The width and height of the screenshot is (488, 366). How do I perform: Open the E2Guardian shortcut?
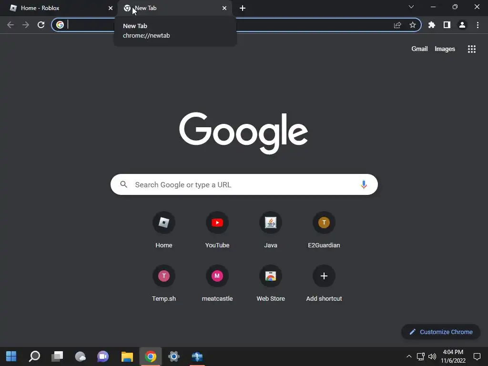pos(324,230)
